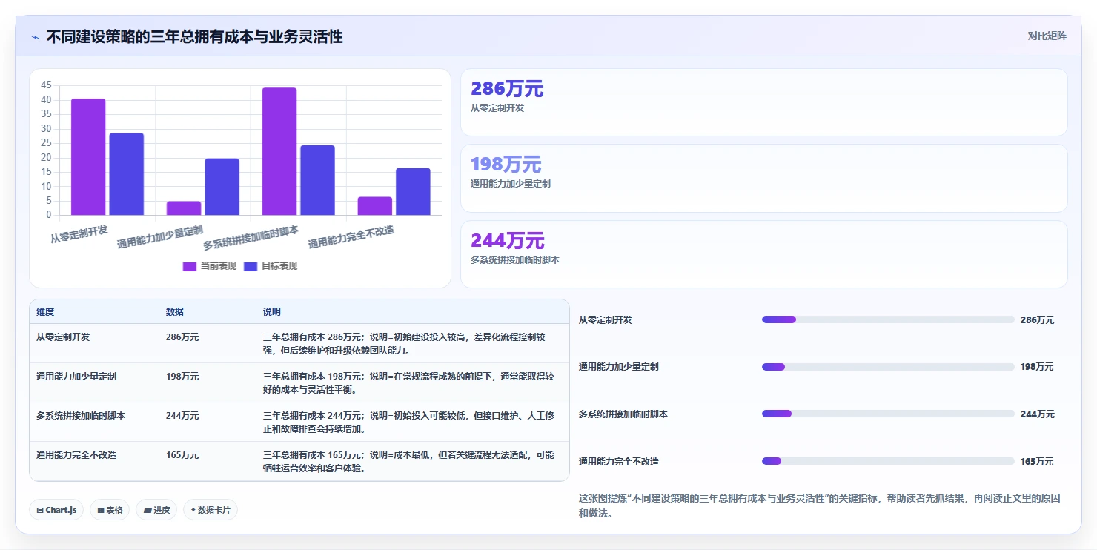Click the 286万元 value beside the progress bar
Viewport: 1097px width, 550px height.
[1037, 320]
